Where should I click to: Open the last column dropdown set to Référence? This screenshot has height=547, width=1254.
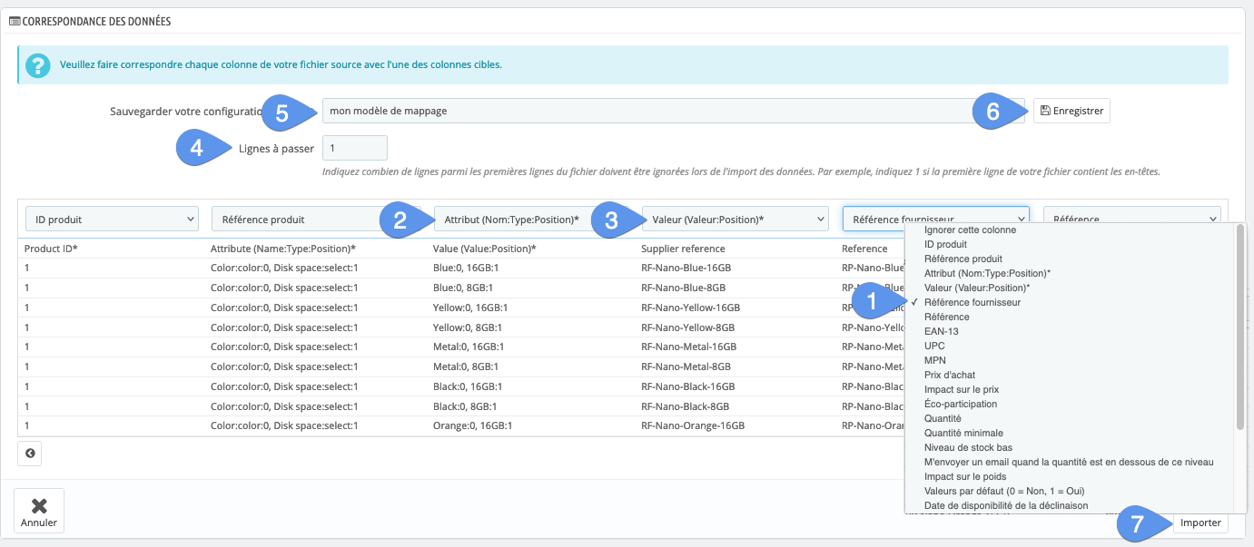point(1132,219)
